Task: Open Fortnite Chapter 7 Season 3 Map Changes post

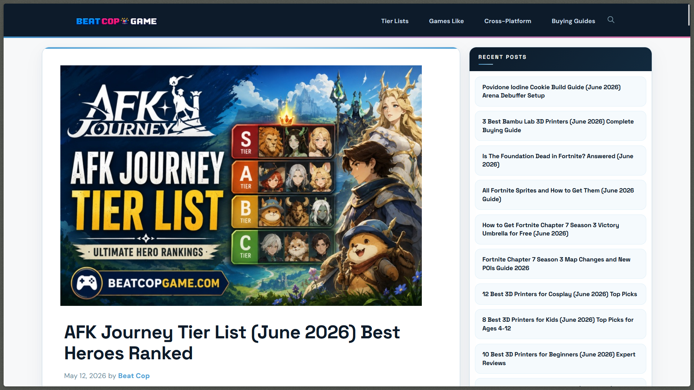Action: point(560,264)
